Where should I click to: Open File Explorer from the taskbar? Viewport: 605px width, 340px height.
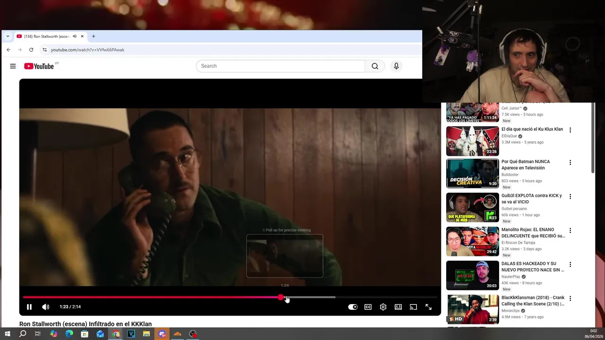pyautogui.click(x=147, y=334)
